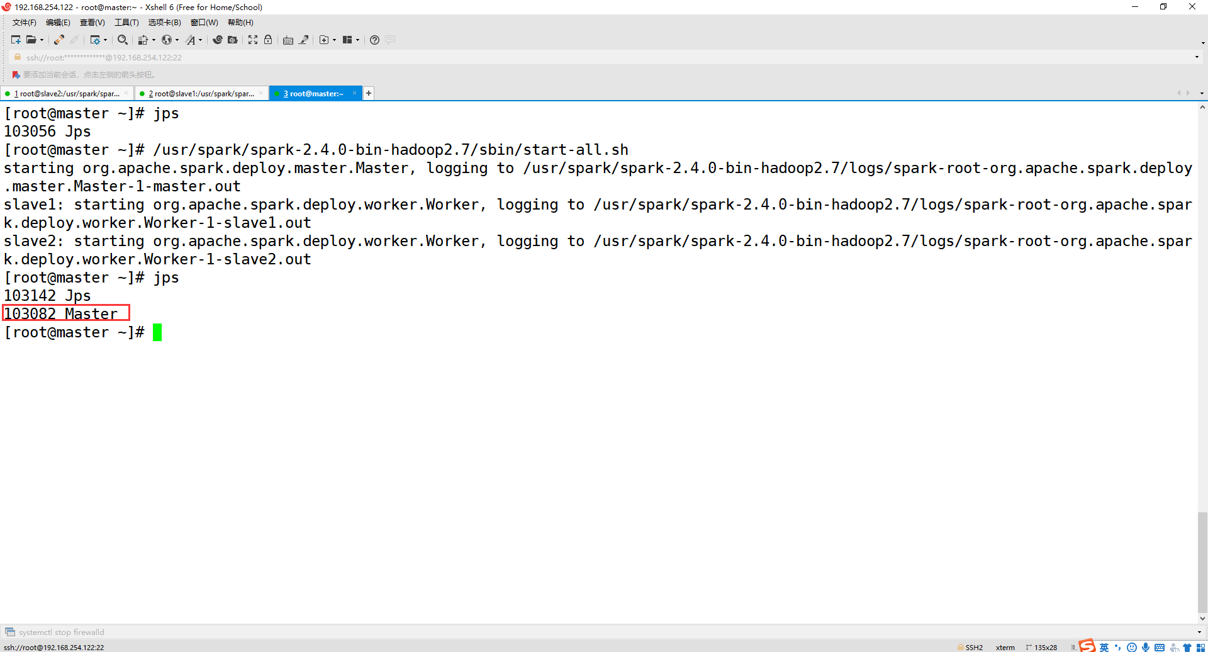Click the ssh address bar field
Image resolution: width=1208 pixels, height=652 pixels.
pos(604,57)
